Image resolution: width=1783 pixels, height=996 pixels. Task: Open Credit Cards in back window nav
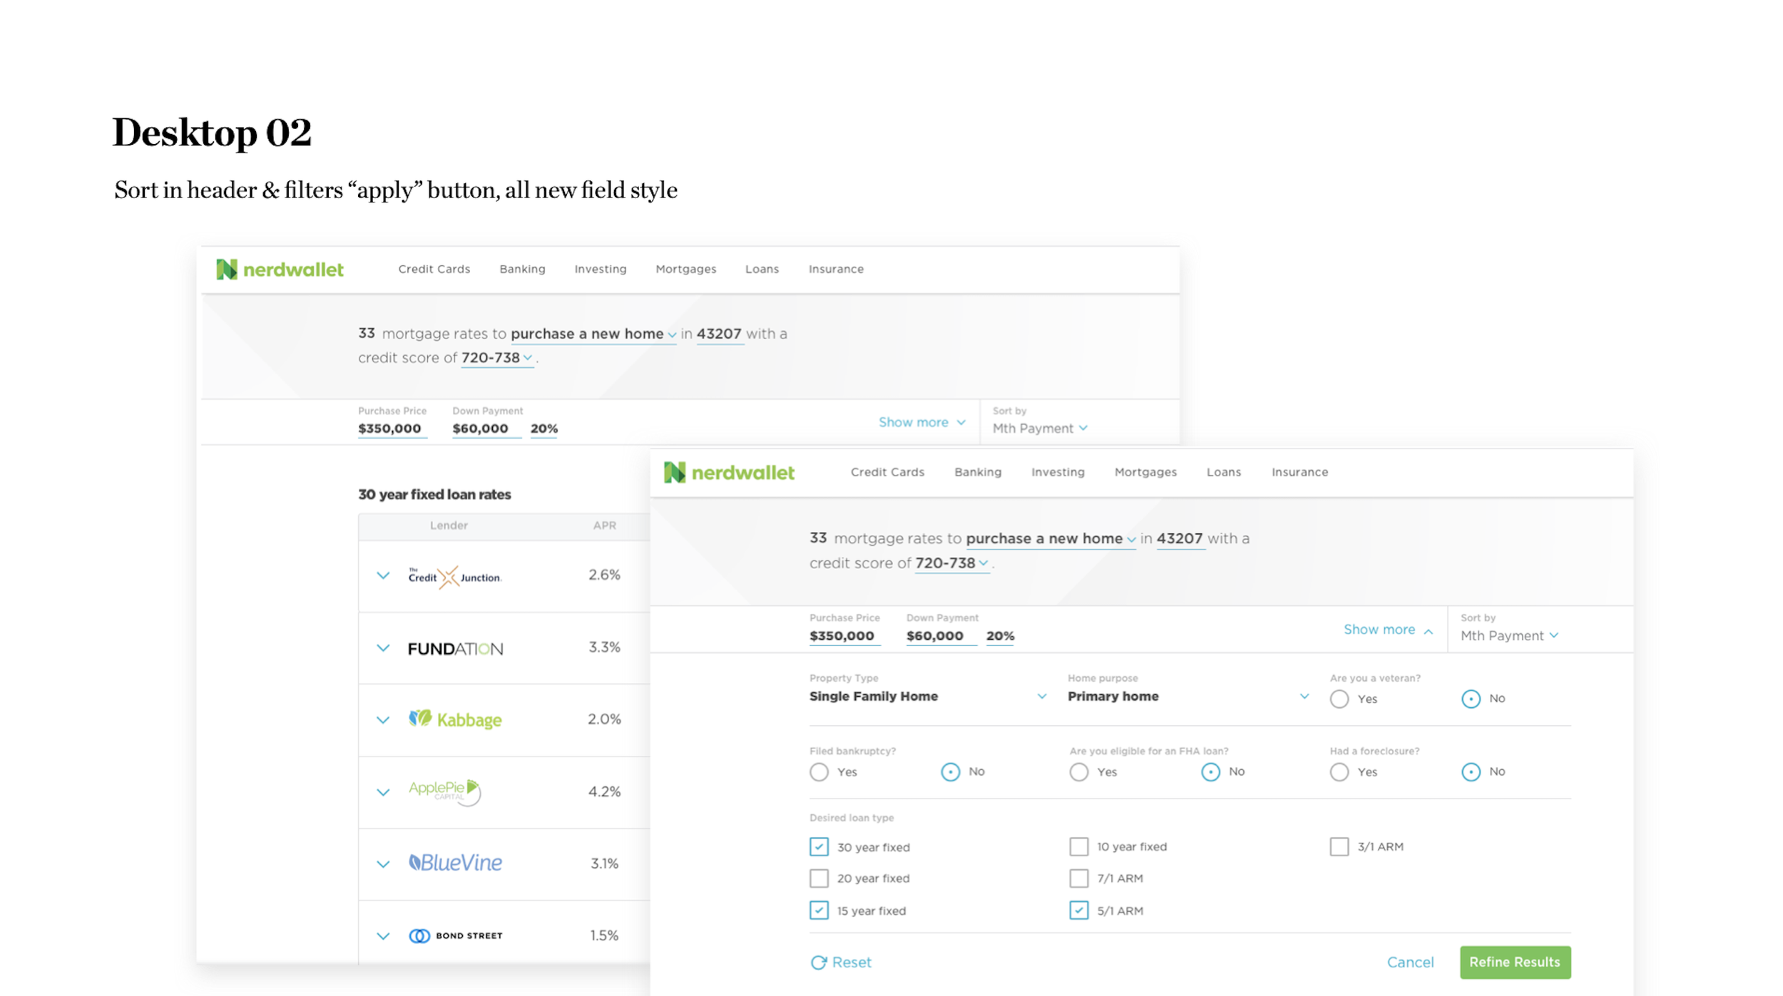(x=434, y=269)
